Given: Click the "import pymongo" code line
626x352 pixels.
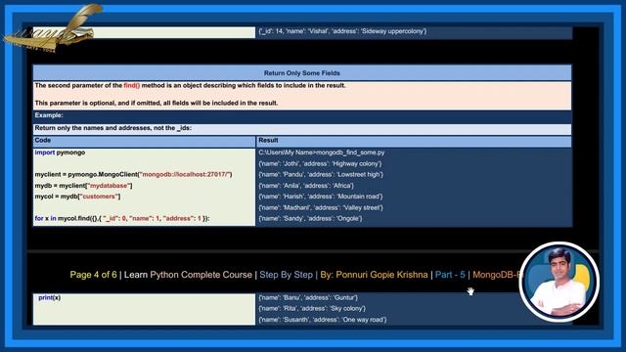Looking at the screenshot, I should pyautogui.click(x=60, y=153).
